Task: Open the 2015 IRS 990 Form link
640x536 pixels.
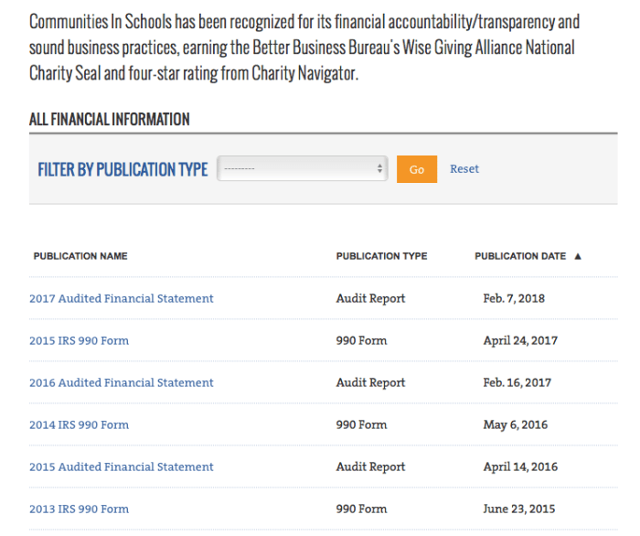Action: (x=79, y=340)
